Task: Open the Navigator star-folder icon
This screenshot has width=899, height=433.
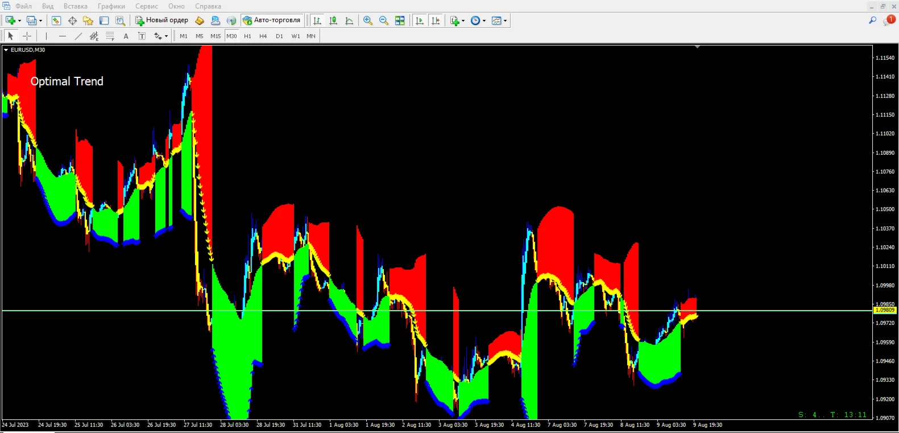Action: [x=88, y=20]
